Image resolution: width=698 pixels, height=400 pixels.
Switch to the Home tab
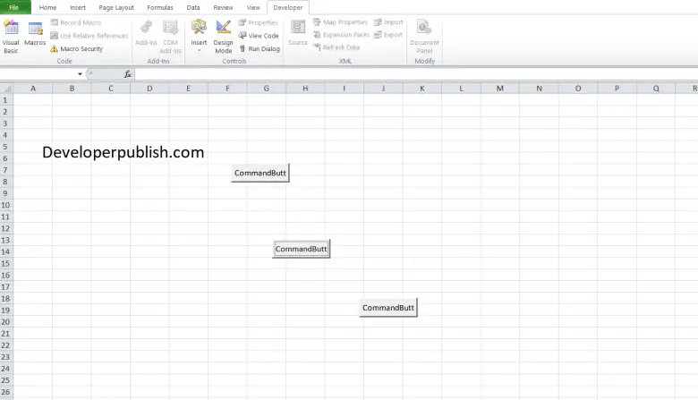[47, 7]
